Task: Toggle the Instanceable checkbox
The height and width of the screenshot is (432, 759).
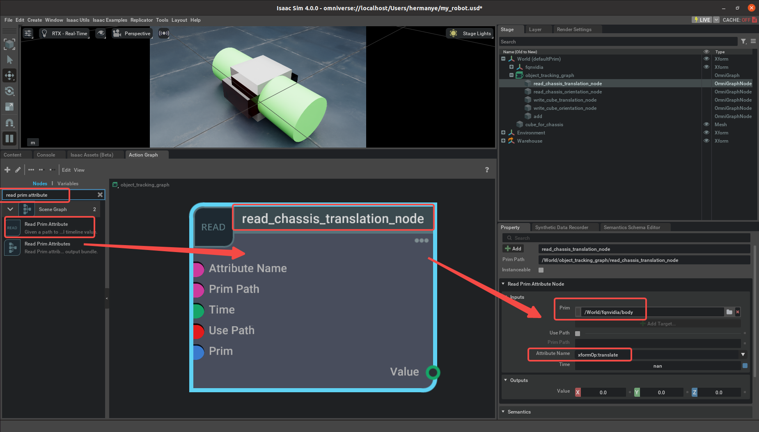Action: (x=541, y=270)
